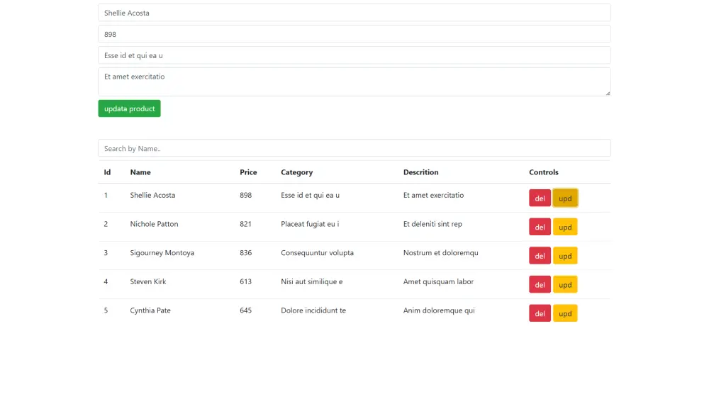Click the textarea resize handle corner
709x399 pixels.
coord(608,93)
